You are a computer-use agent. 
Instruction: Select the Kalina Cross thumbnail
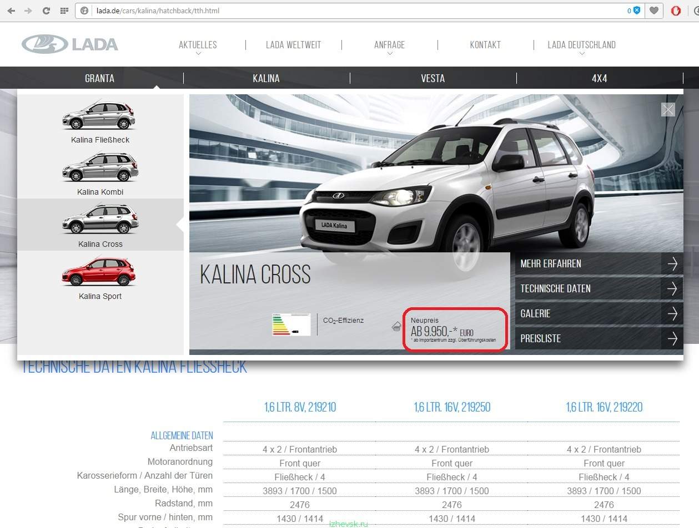click(100, 219)
